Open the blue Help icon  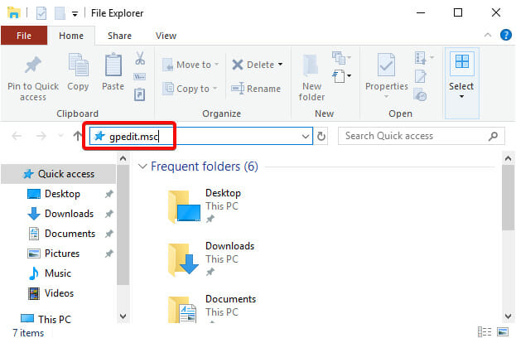506,35
